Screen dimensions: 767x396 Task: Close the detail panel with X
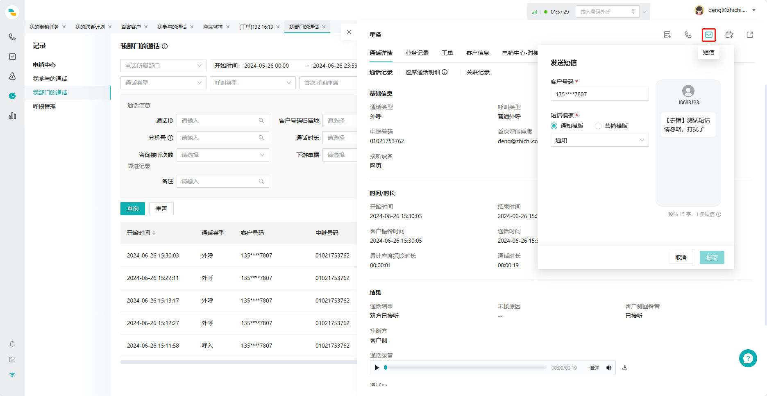coord(349,32)
